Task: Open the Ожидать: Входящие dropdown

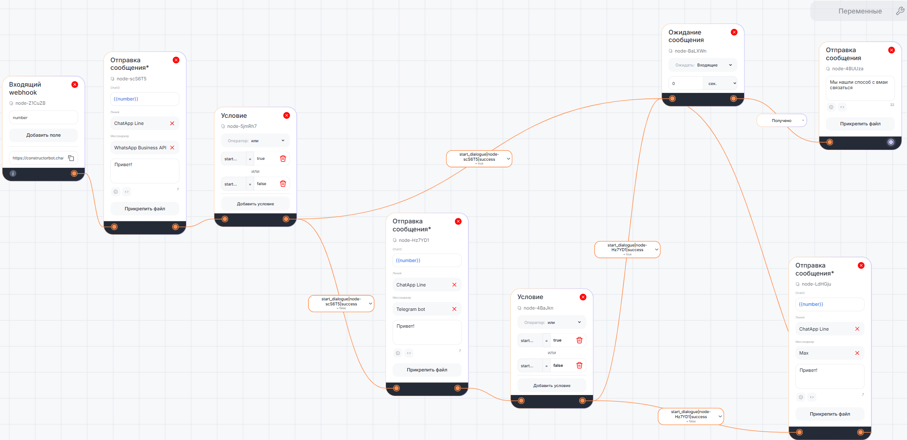Action: point(703,65)
